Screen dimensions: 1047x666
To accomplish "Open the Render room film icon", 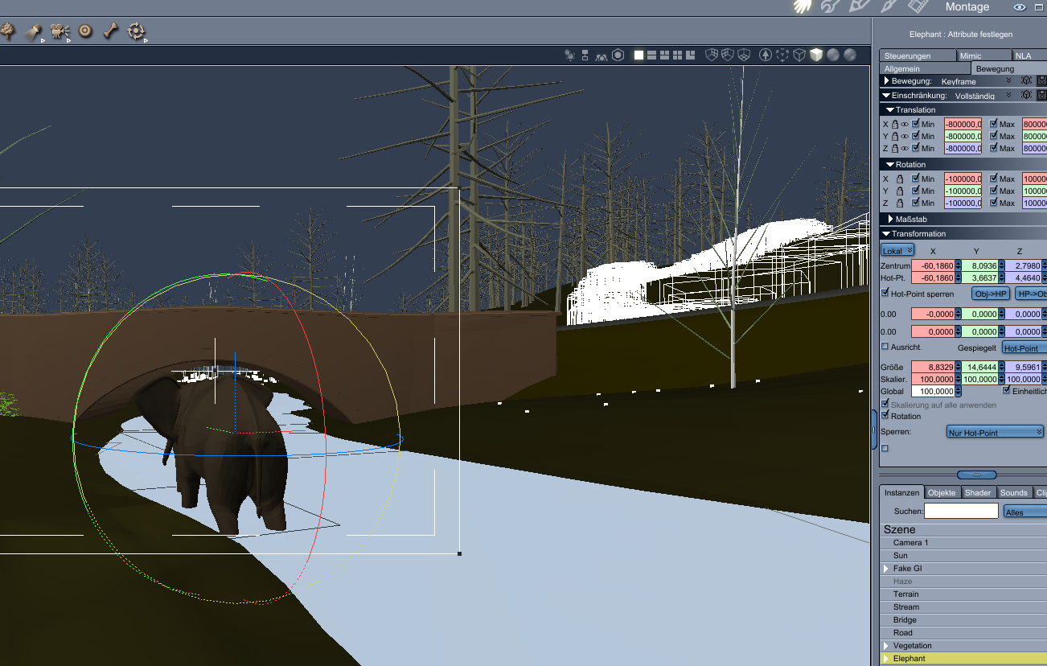I will 918,6.
